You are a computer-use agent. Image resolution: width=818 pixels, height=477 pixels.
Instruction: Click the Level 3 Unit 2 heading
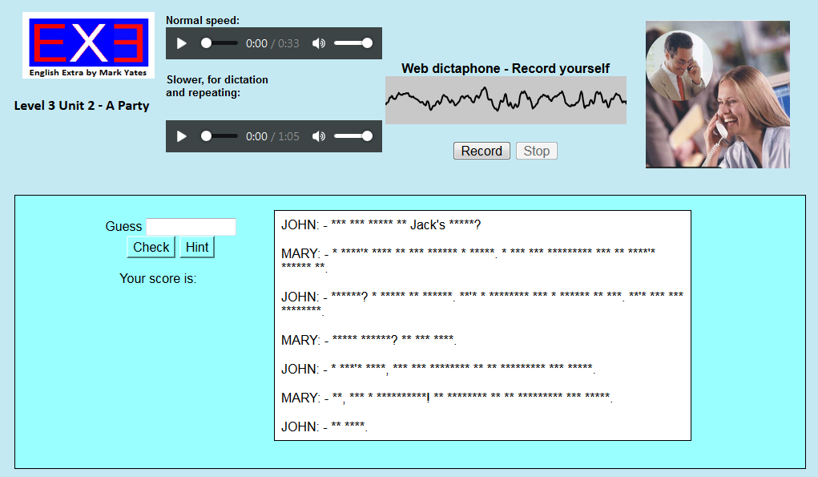tap(82, 105)
